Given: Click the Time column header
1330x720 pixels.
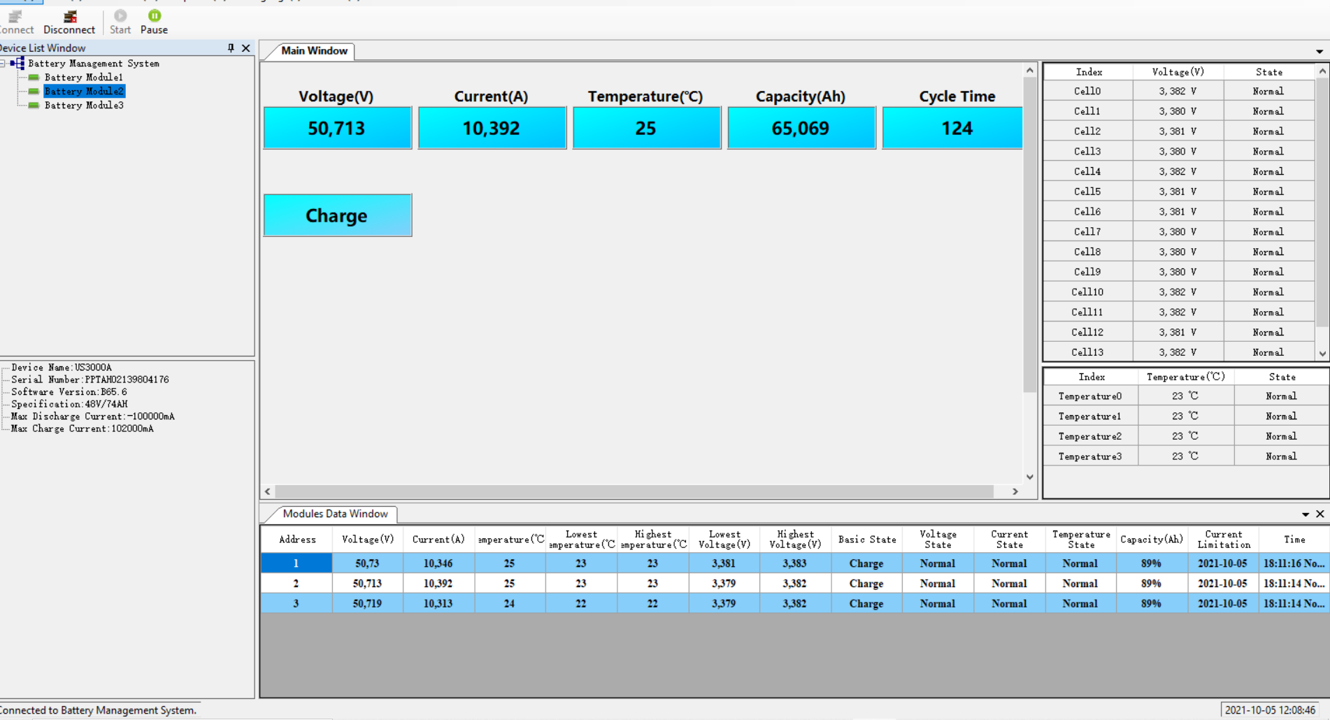Looking at the screenshot, I should point(1294,540).
